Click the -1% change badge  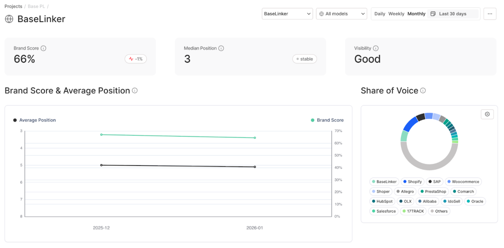click(136, 59)
